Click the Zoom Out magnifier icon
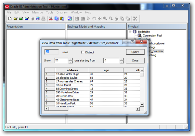Image resolution: width=195 pixels, height=136 pixels. tap(111, 19)
